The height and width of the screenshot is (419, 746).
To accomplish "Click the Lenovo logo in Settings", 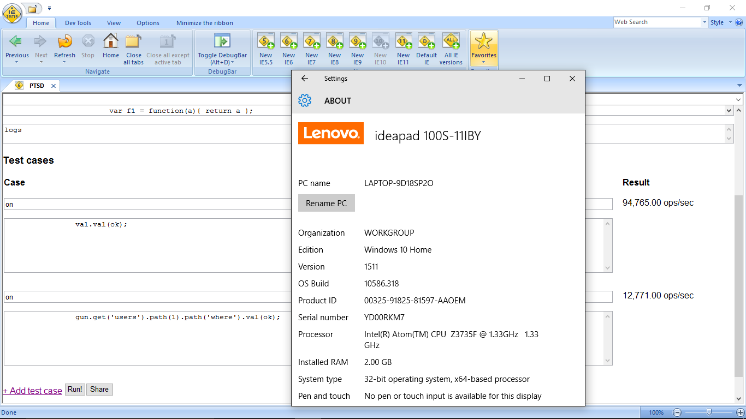I will coord(331,133).
